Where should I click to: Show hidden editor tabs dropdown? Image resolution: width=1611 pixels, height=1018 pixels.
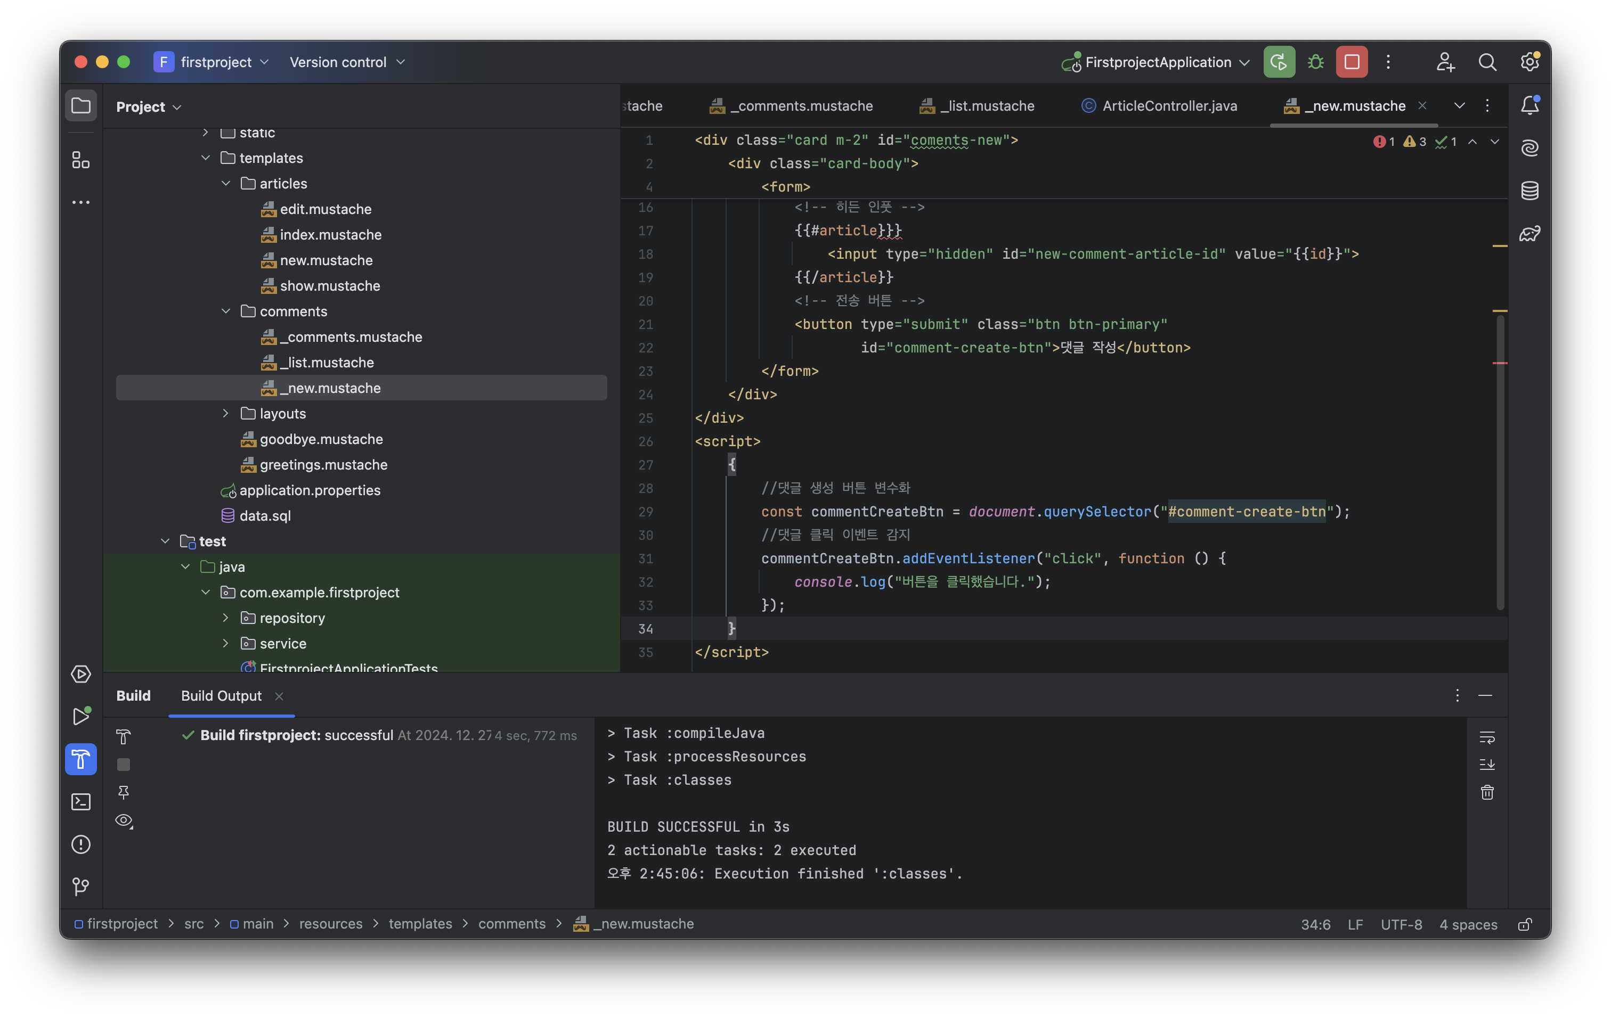(1460, 105)
